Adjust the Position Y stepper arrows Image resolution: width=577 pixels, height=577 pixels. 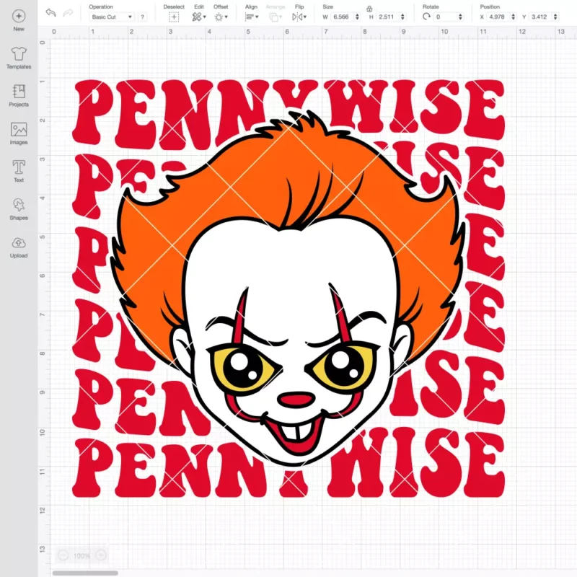point(555,17)
